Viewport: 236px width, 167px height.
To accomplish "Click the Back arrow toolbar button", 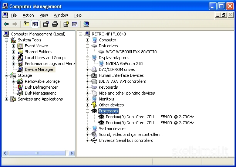I will pos(6,24).
